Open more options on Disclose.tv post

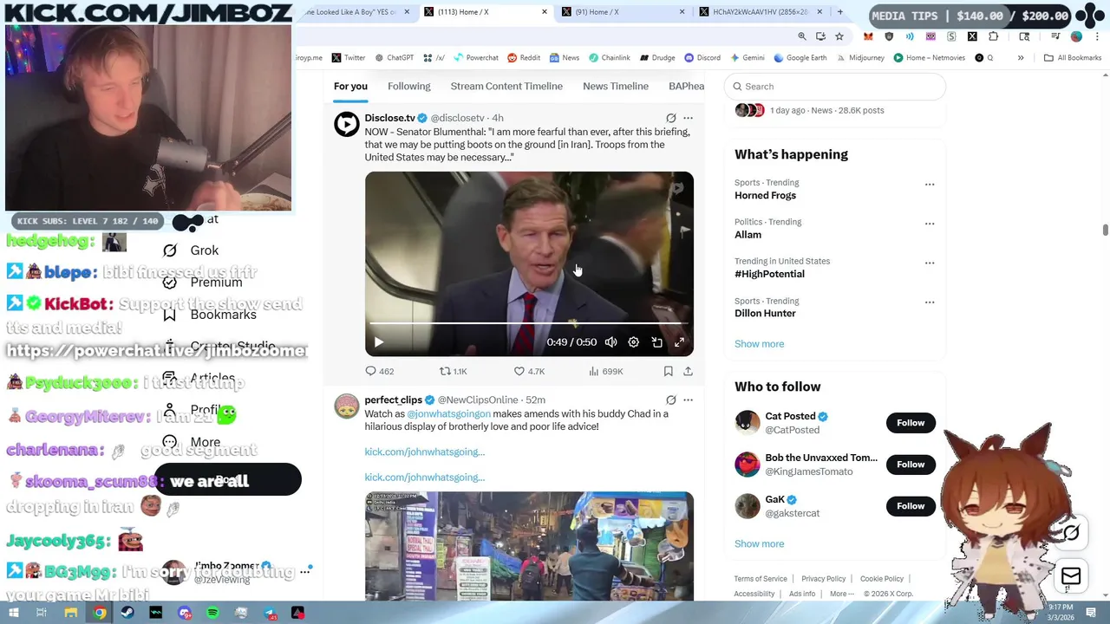(688, 118)
